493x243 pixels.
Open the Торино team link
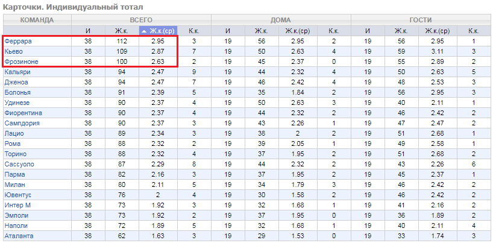16,154
